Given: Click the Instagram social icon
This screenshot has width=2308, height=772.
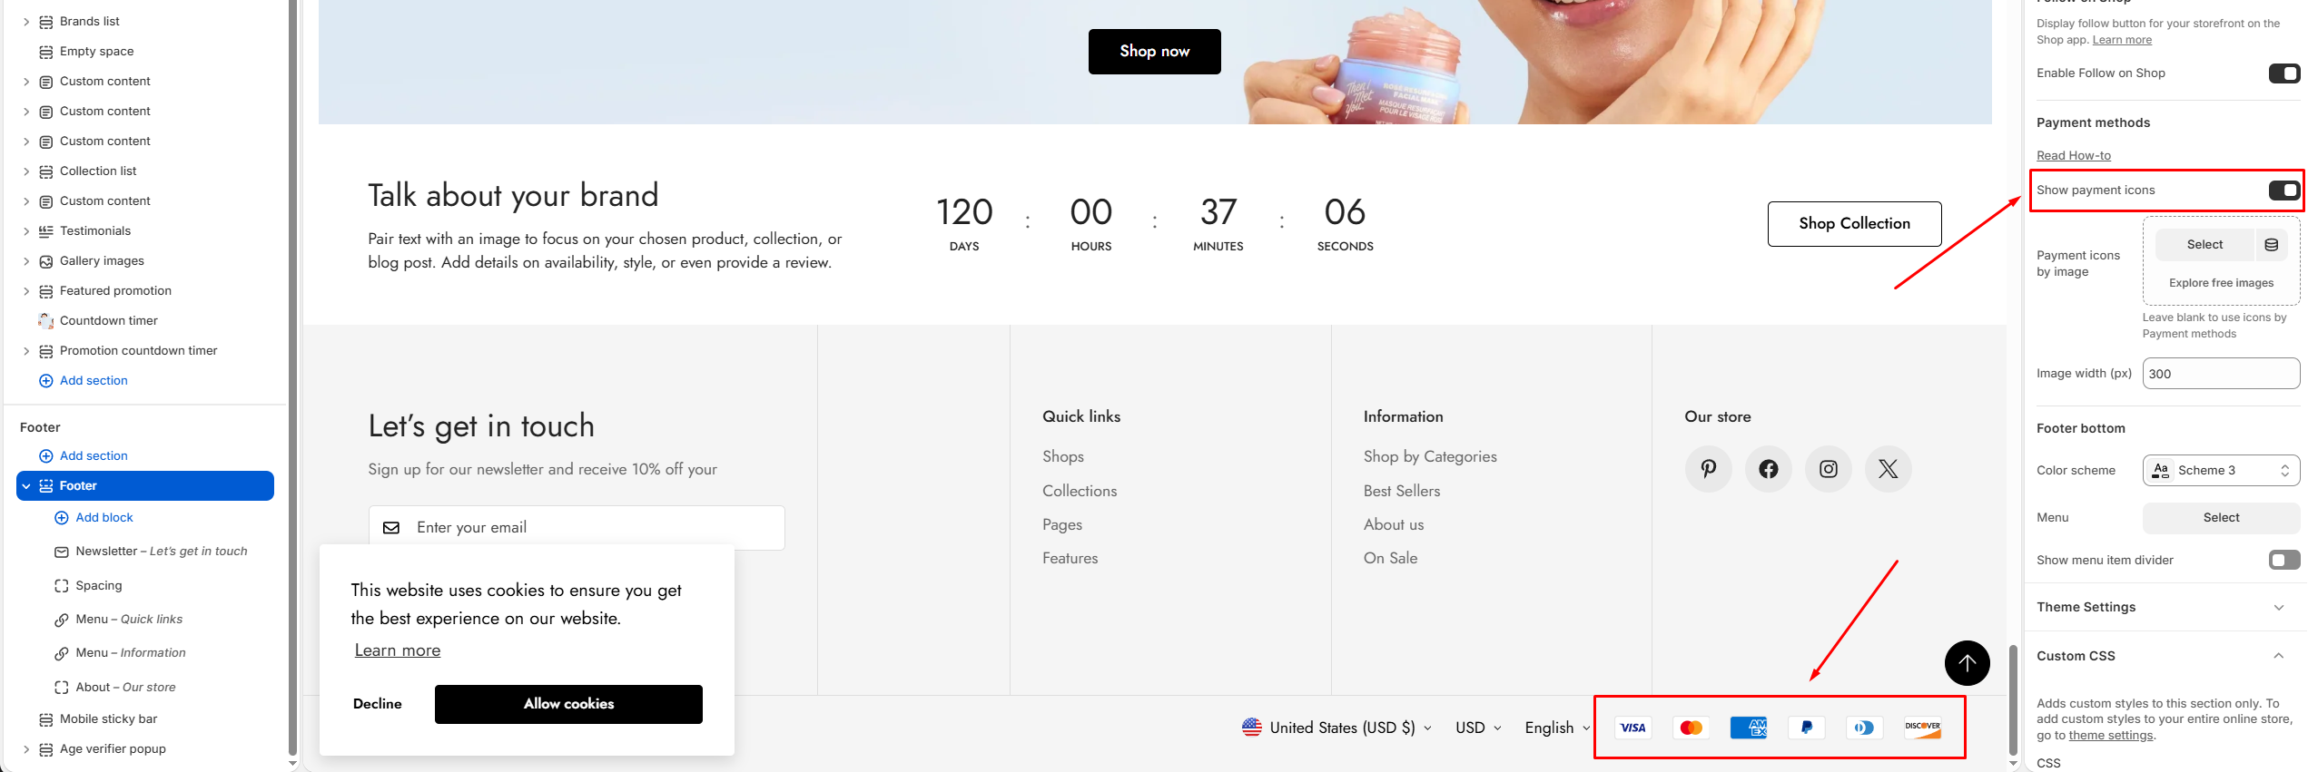Looking at the screenshot, I should (x=1828, y=469).
